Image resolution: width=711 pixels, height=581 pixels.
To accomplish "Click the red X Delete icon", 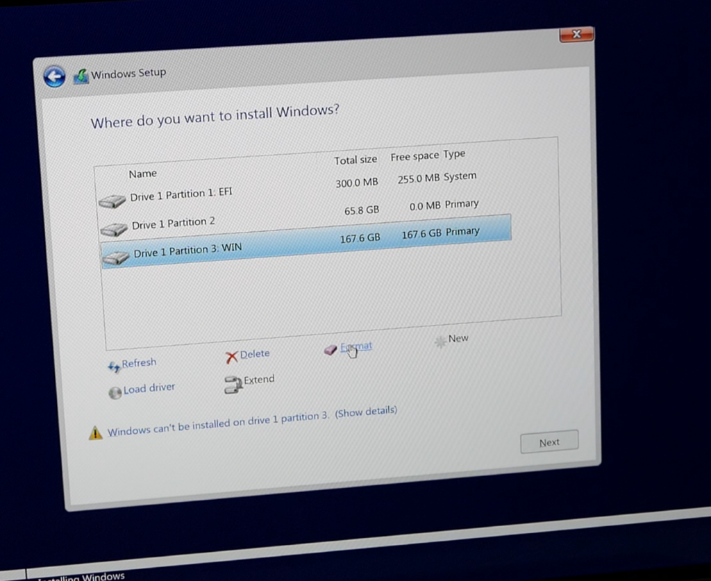I will (x=232, y=357).
